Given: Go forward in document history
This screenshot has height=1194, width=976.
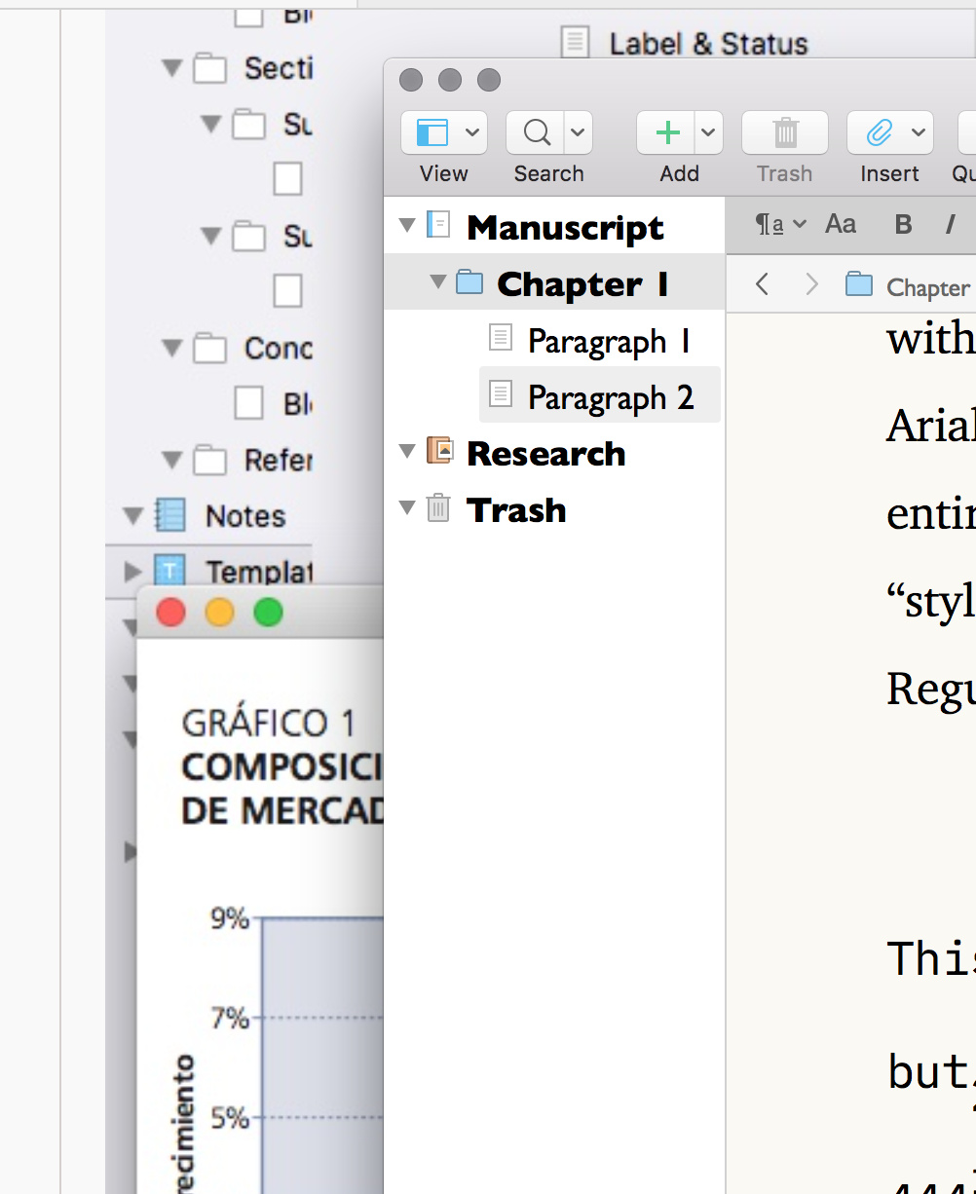Looking at the screenshot, I should [x=811, y=284].
